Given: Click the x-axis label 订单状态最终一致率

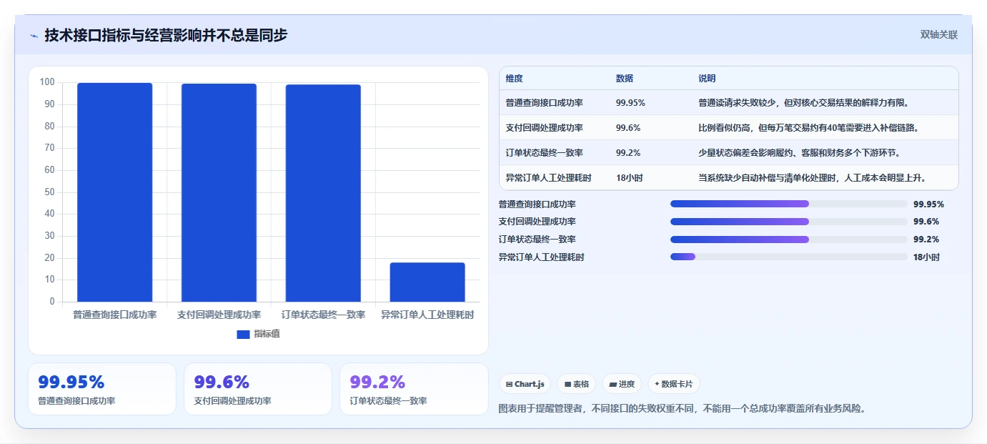Looking at the screenshot, I should click(323, 315).
